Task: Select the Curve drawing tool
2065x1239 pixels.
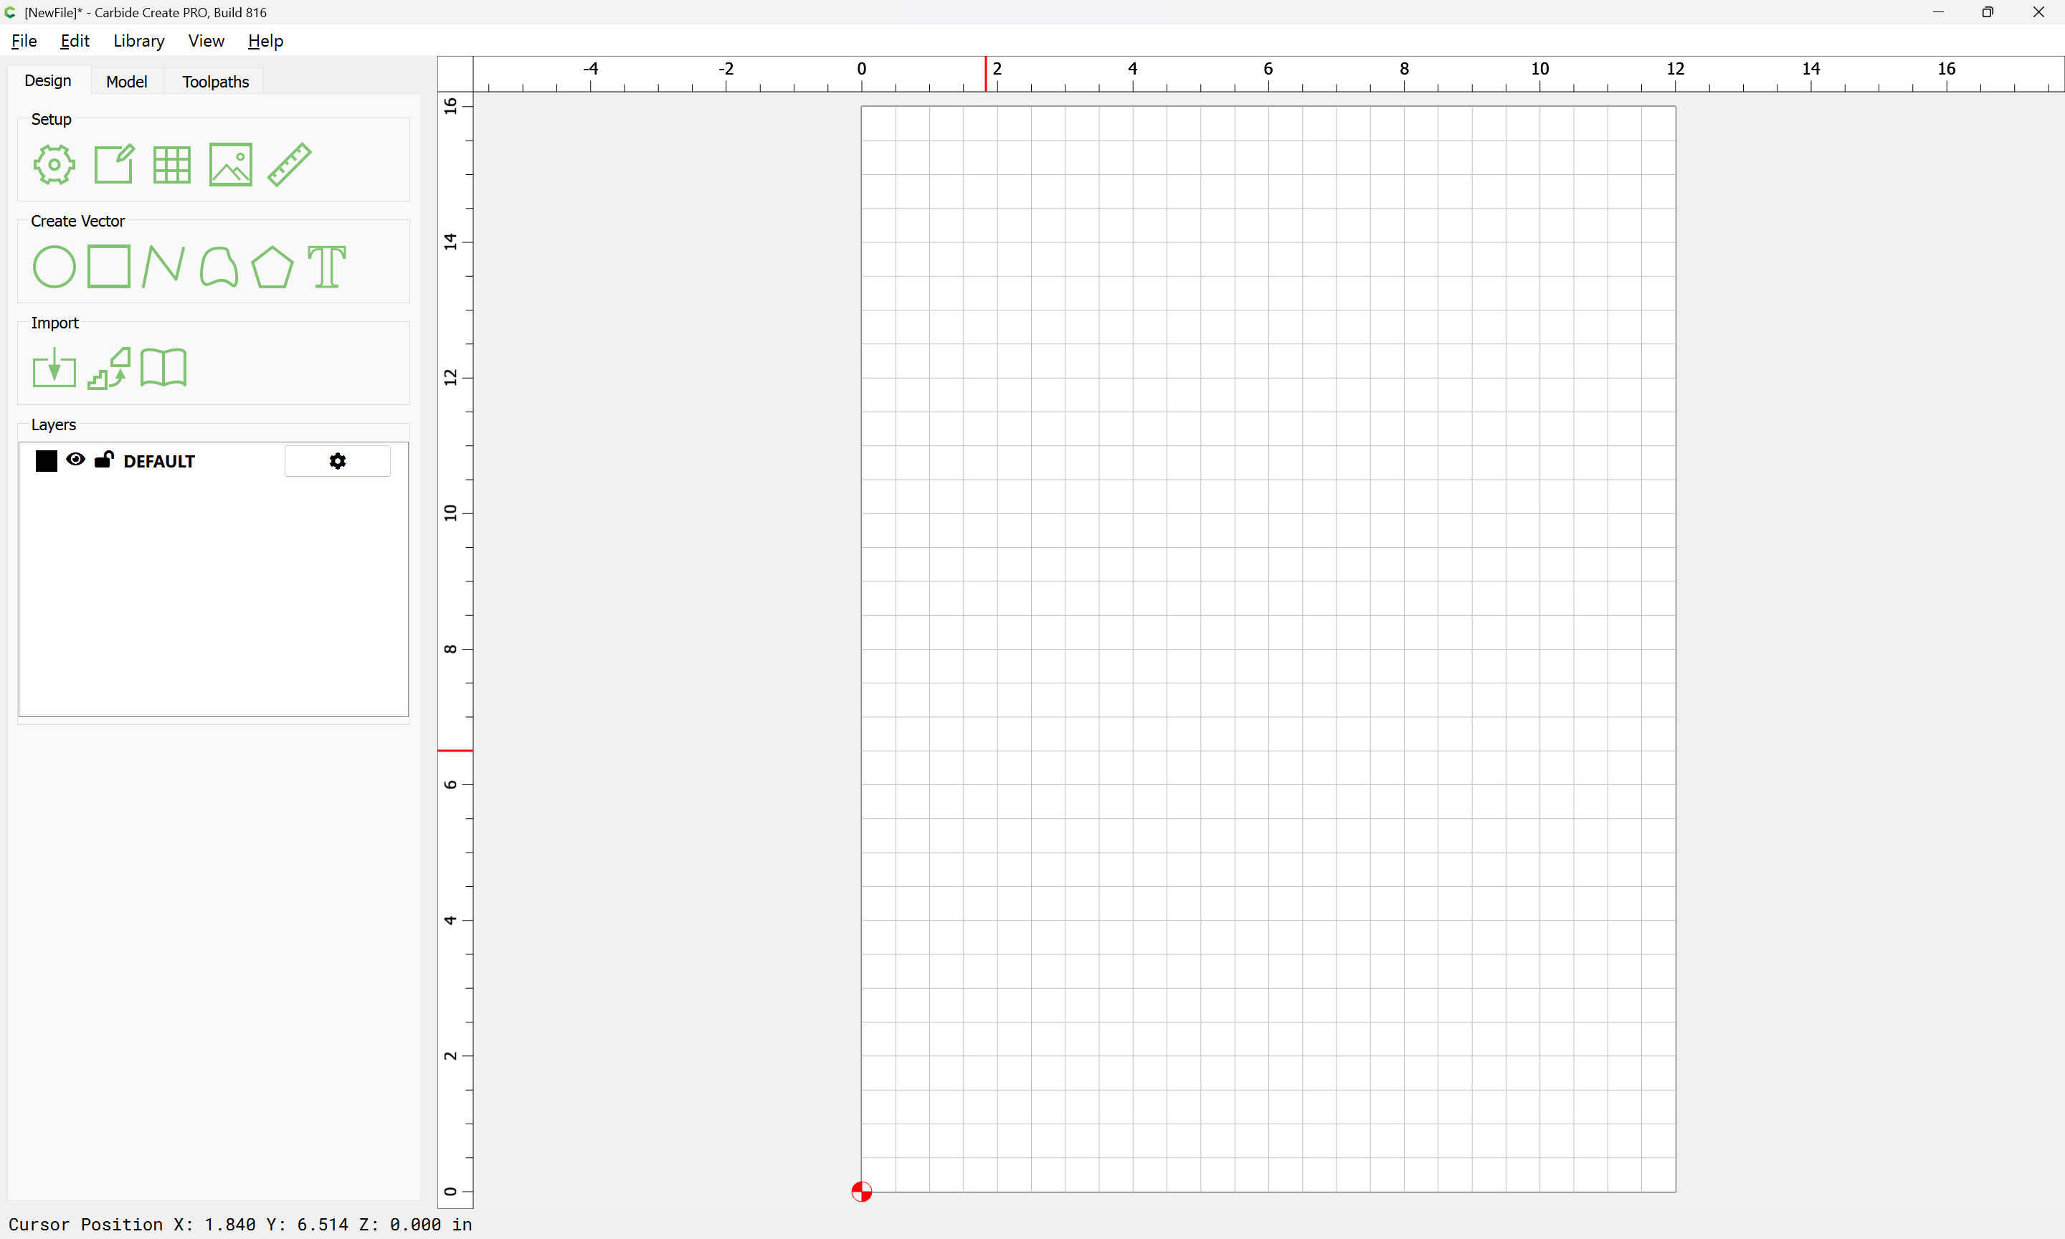Action: pos(219,267)
